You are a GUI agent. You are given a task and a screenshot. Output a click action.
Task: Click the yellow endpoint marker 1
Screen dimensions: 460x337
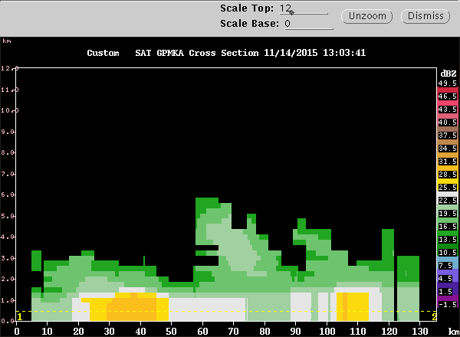(20, 317)
